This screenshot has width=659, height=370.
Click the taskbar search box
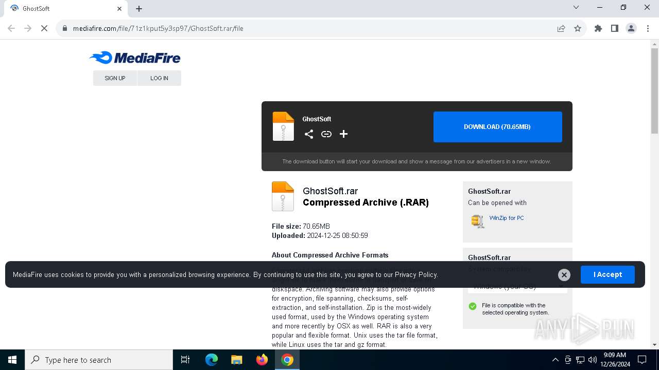[99, 360]
